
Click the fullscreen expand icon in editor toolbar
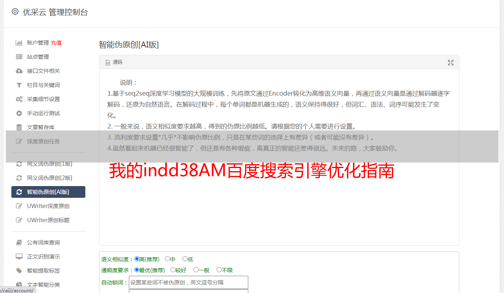451,62
